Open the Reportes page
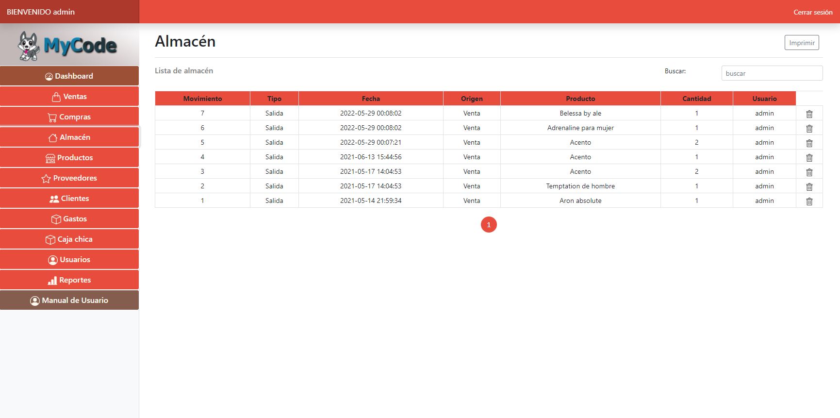This screenshot has height=418, width=840. pyautogui.click(x=69, y=280)
